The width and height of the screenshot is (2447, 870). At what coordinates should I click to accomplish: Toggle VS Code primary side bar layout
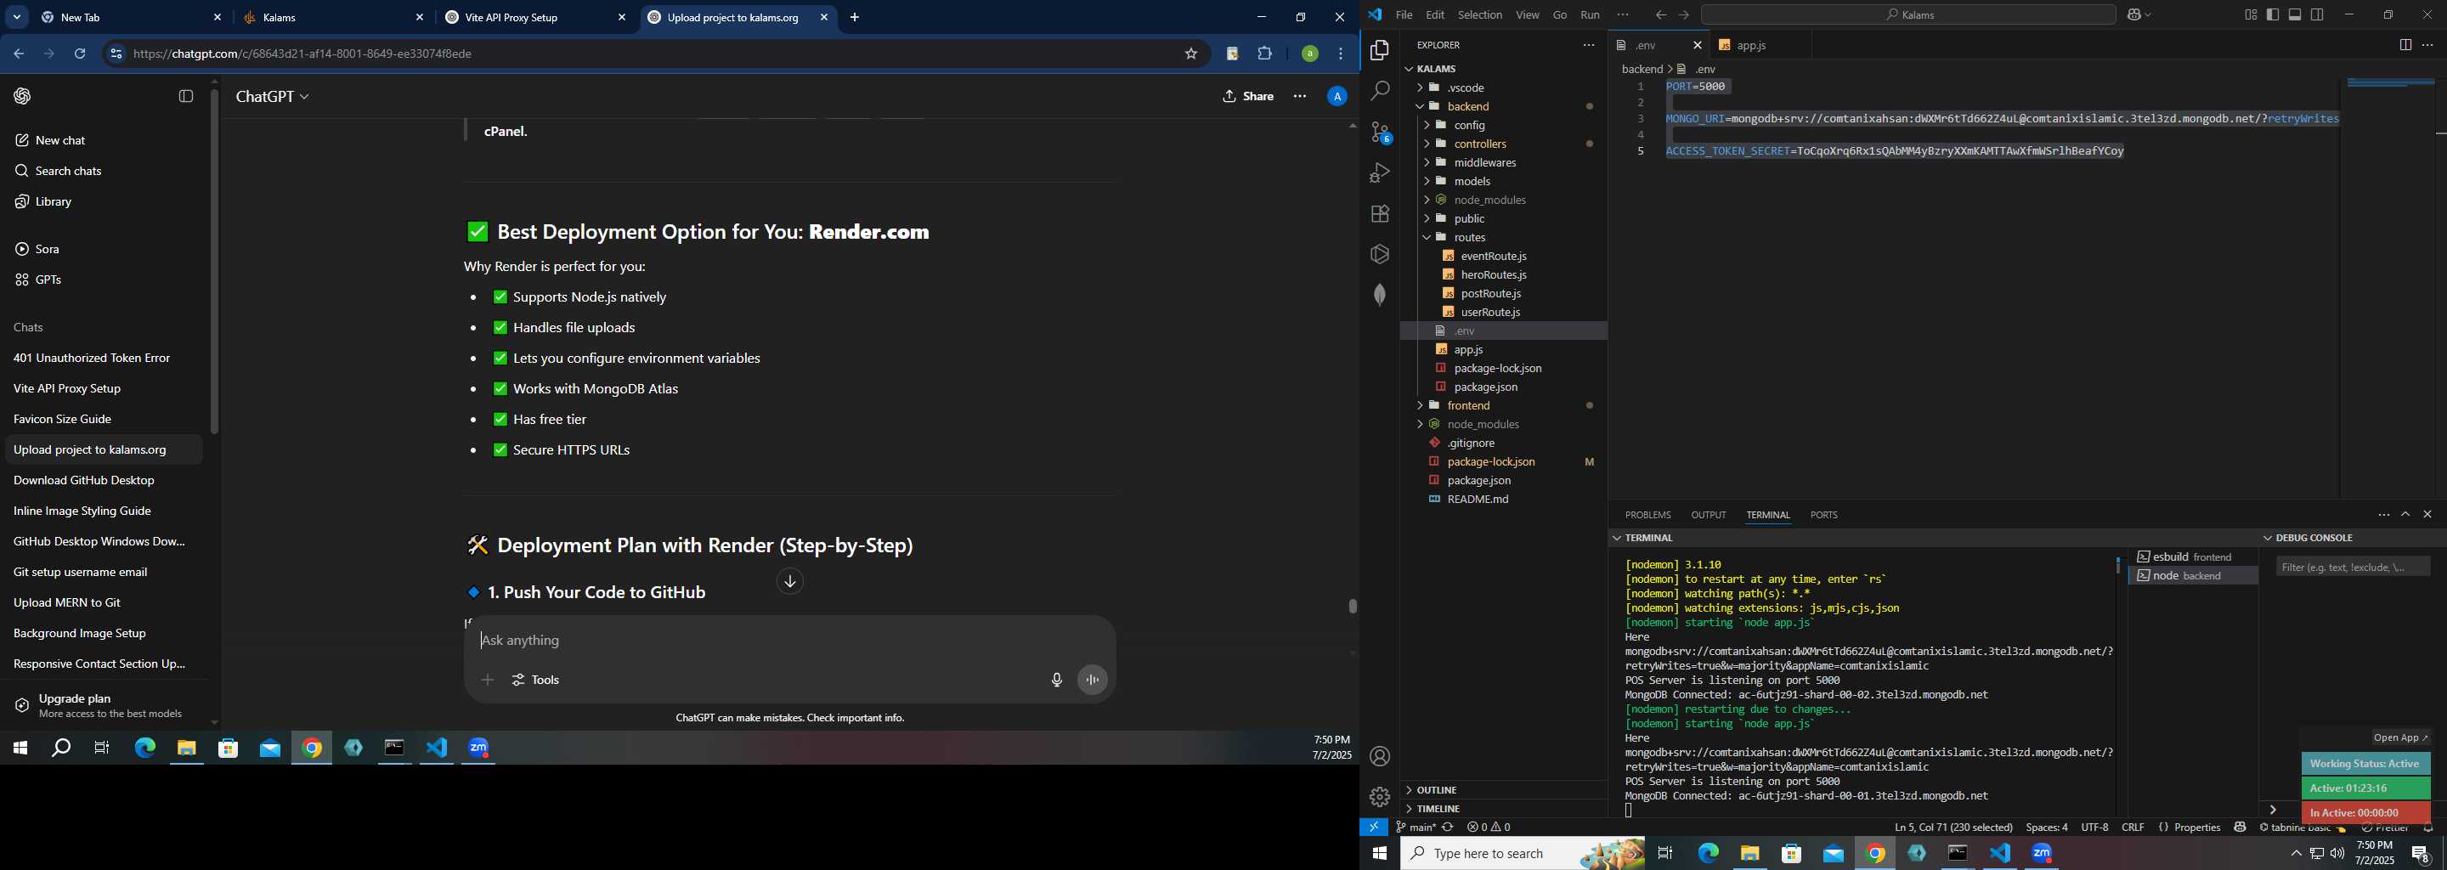(x=2272, y=14)
